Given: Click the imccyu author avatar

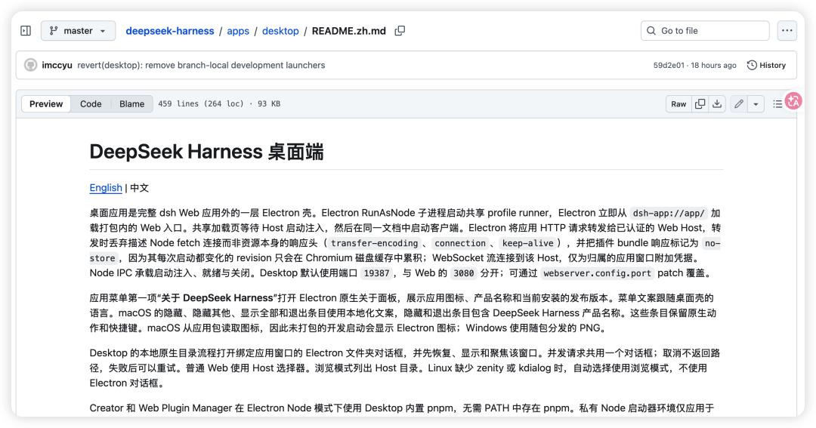Looking at the screenshot, I should click(x=31, y=65).
